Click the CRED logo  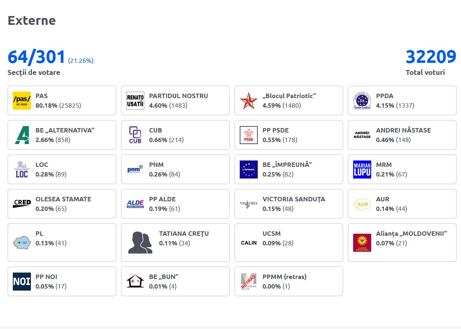click(22, 204)
